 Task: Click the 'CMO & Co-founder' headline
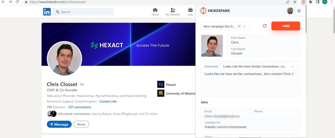click(62, 90)
